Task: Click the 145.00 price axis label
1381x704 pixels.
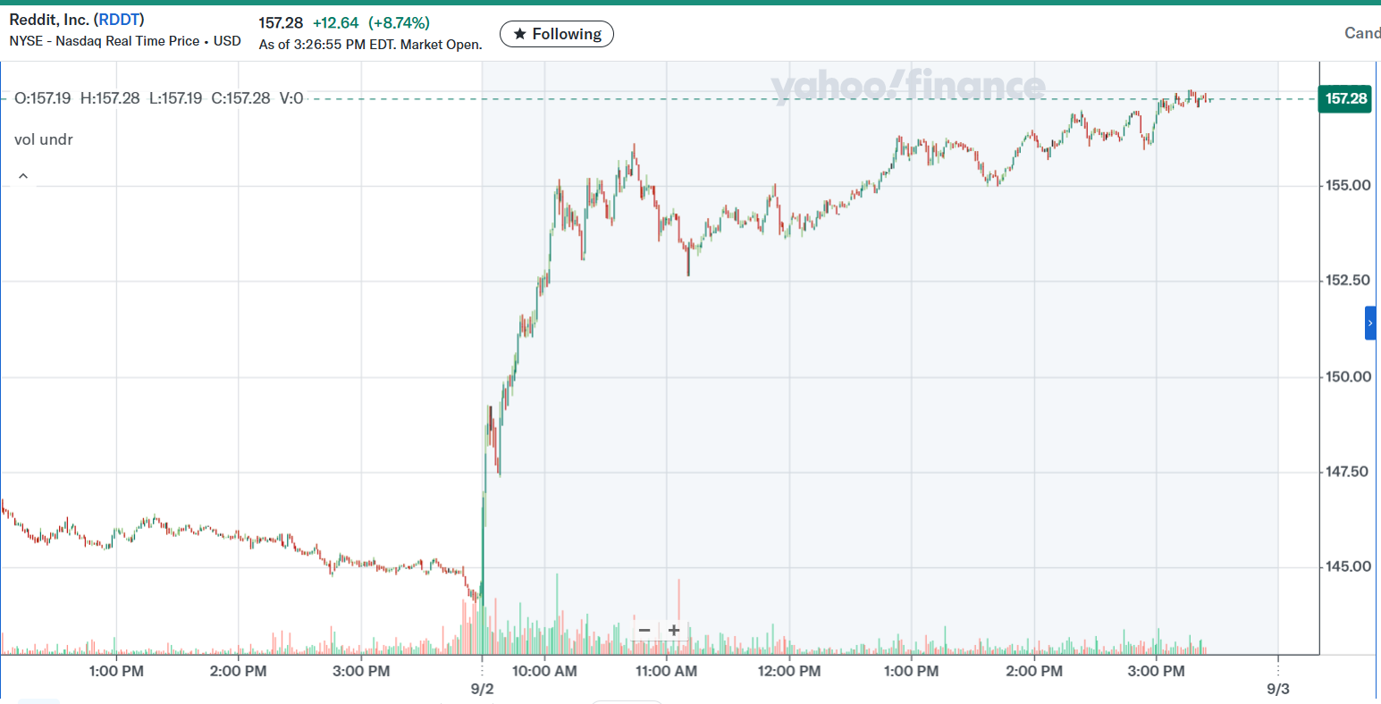Action: (x=1348, y=566)
